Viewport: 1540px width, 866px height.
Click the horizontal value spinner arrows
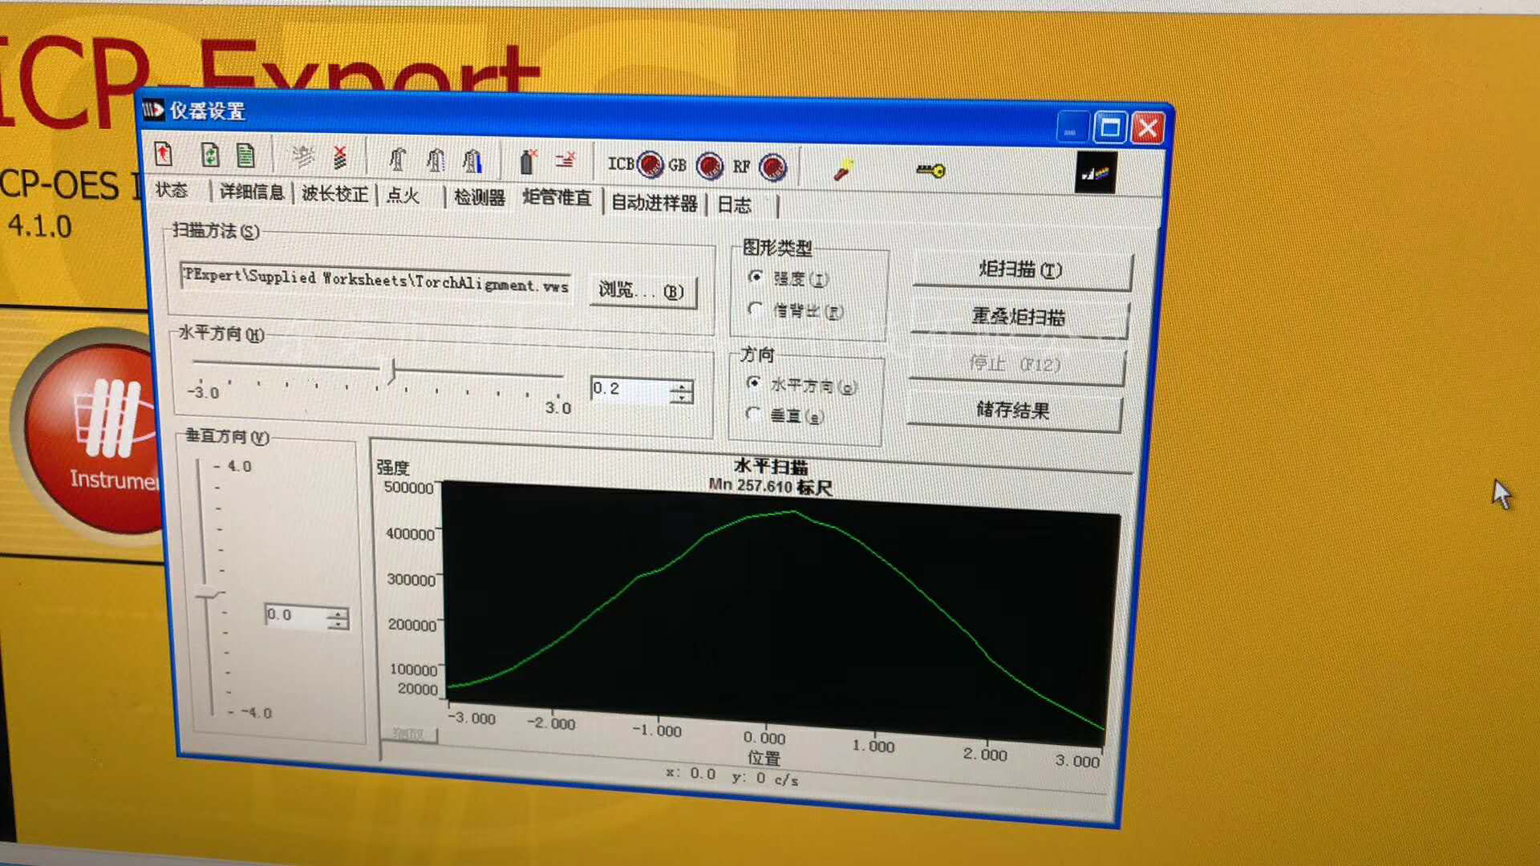tap(682, 391)
